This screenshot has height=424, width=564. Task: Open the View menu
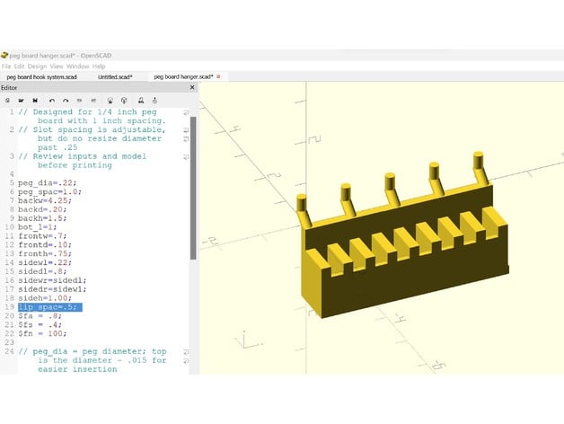[x=57, y=66]
